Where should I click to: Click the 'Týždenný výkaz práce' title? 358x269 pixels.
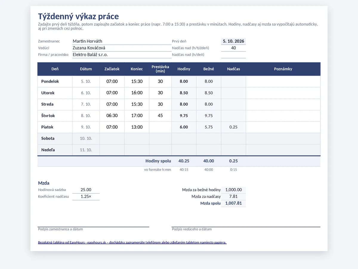point(78,16)
